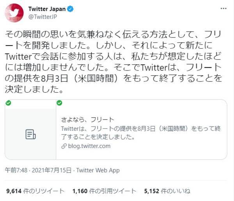Open the tweet's more options ellipsis menu

click(x=223, y=9)
